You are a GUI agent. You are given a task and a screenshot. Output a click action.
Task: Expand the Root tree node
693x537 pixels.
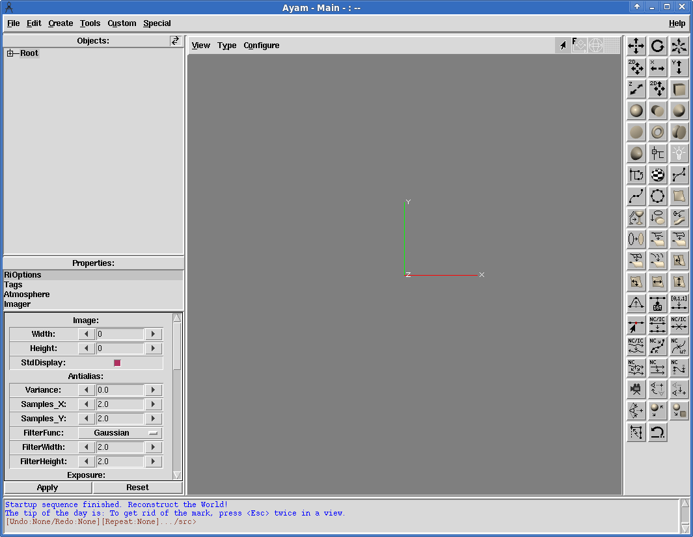pos(10,53)
